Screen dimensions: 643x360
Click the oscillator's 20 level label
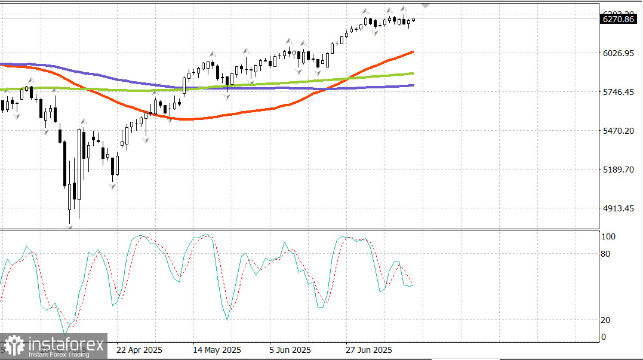pos(605,320)
